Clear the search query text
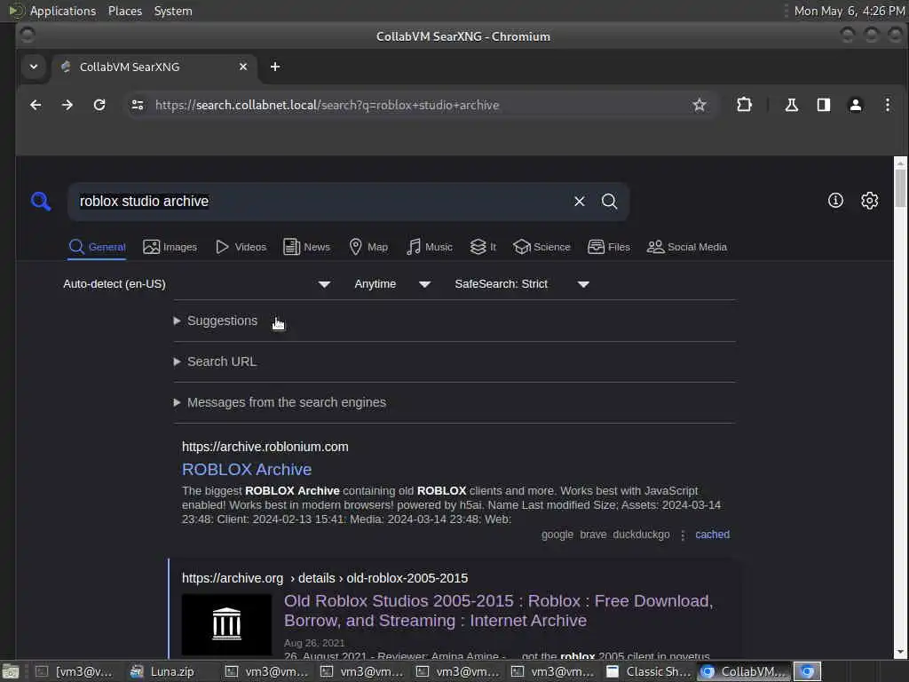The height and width of the screenshot is (682, 909). coord(579,202)
